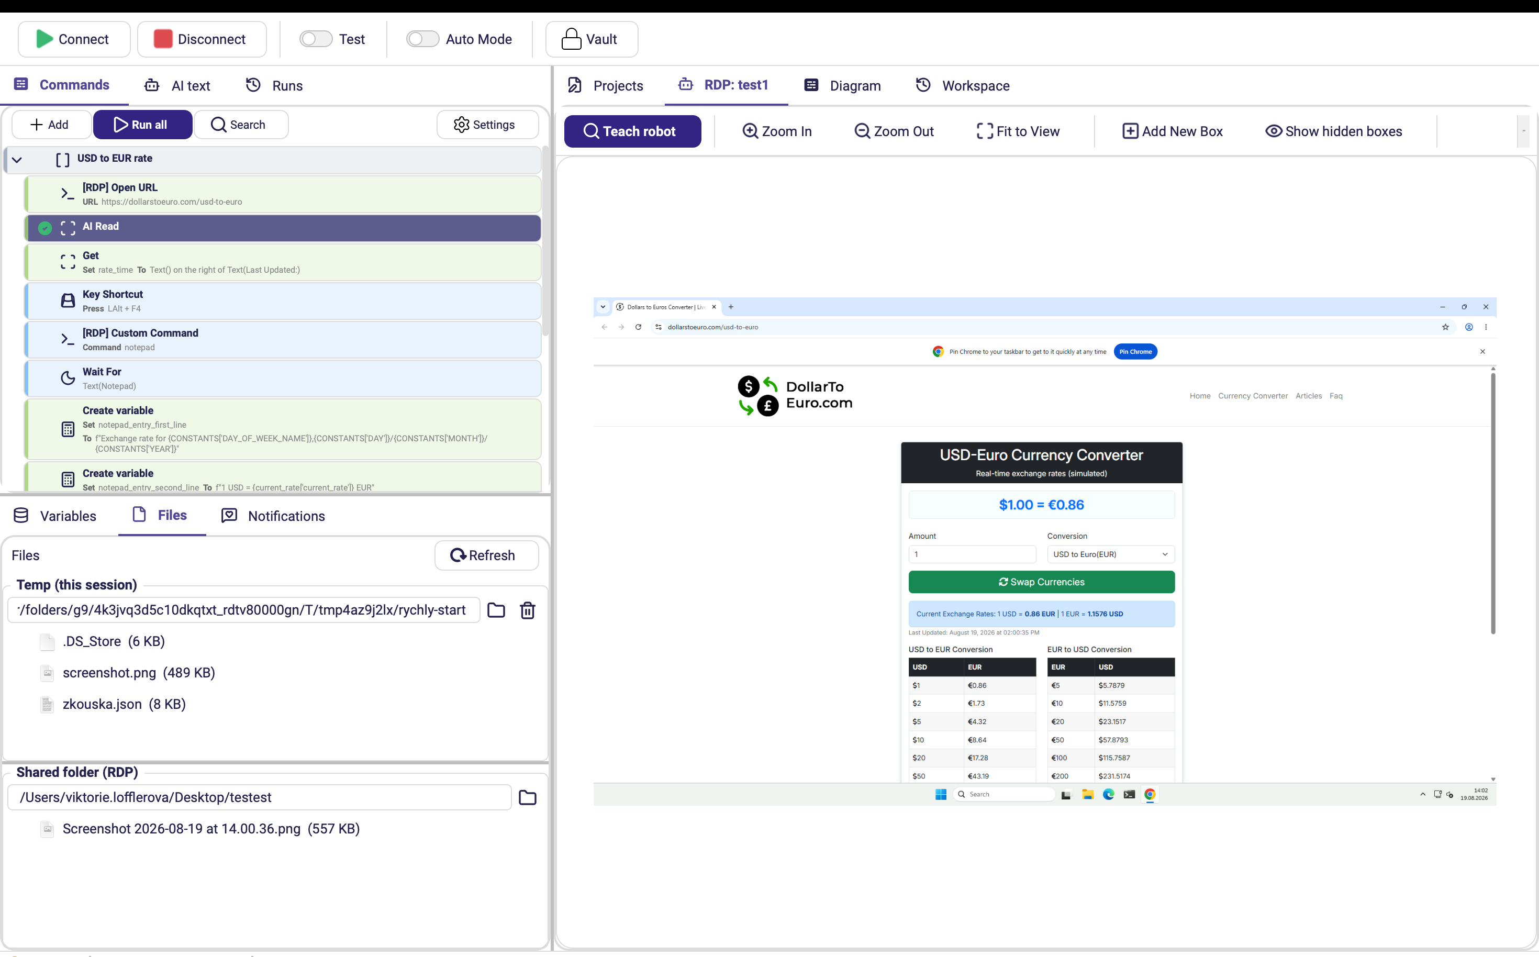Reload the Chrome page in RDP
The height and width of the screenshot is (957, 1539).
tap(639, 327)
